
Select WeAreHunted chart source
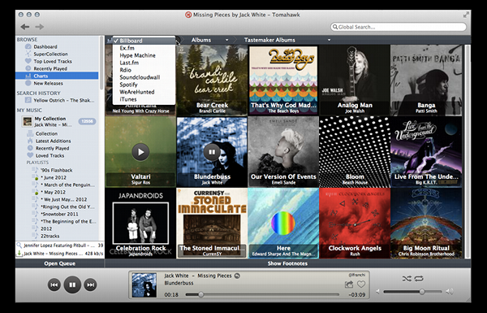(144, 92)
